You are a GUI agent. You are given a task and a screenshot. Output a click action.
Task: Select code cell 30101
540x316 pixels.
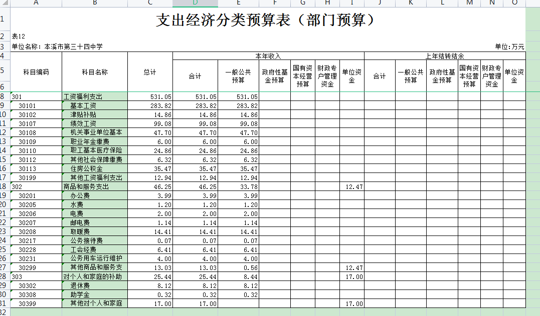(36, 106)
